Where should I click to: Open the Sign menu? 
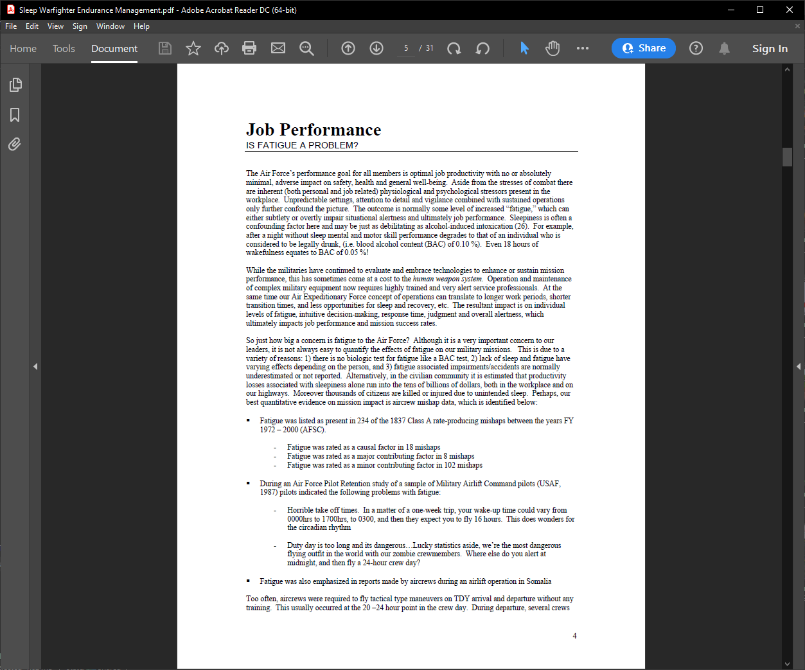point(80,26)
